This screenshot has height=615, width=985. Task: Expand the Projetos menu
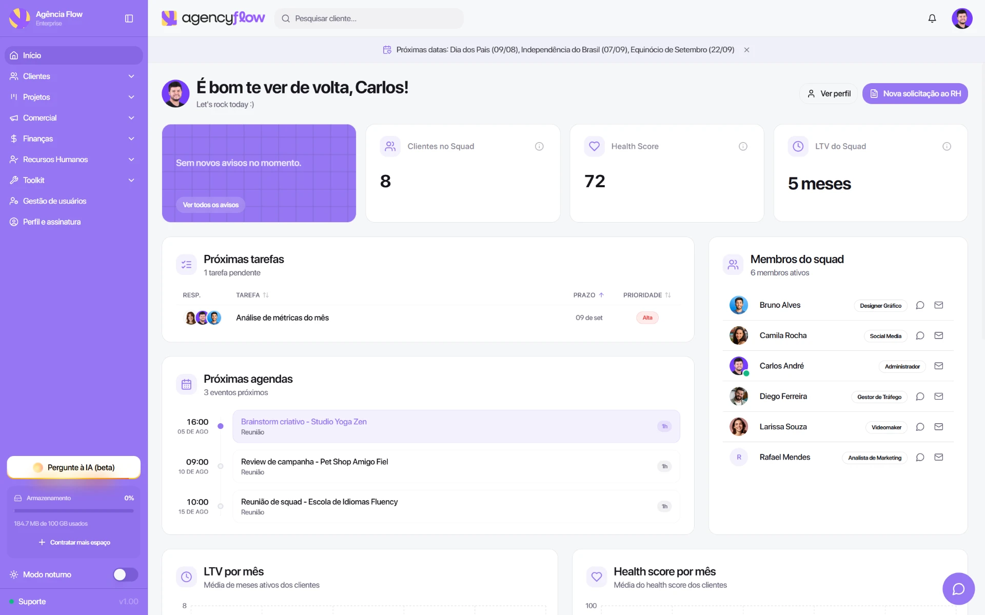click(x=73, y=97)
